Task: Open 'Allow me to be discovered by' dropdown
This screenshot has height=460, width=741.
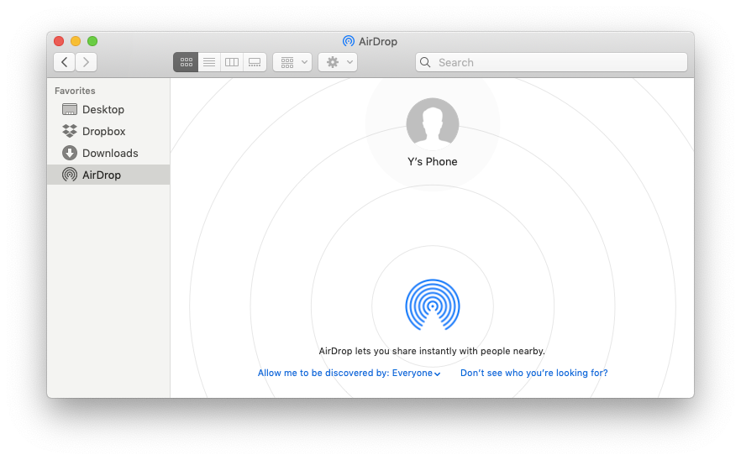Action: pos(349,373)
